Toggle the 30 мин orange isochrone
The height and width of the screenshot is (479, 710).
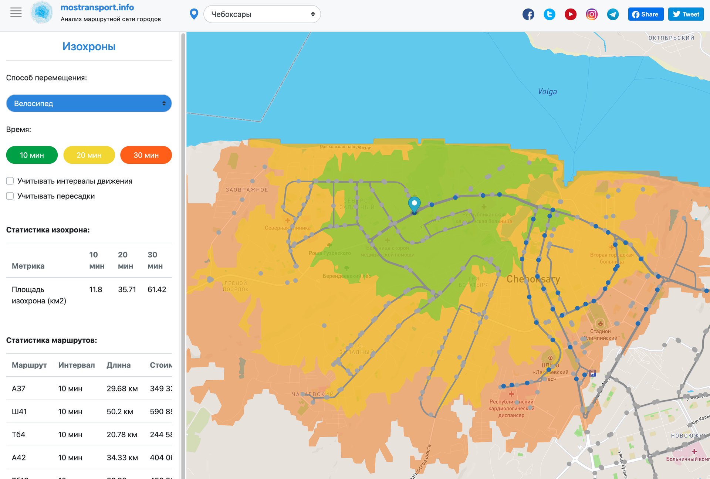click(146, 155)
